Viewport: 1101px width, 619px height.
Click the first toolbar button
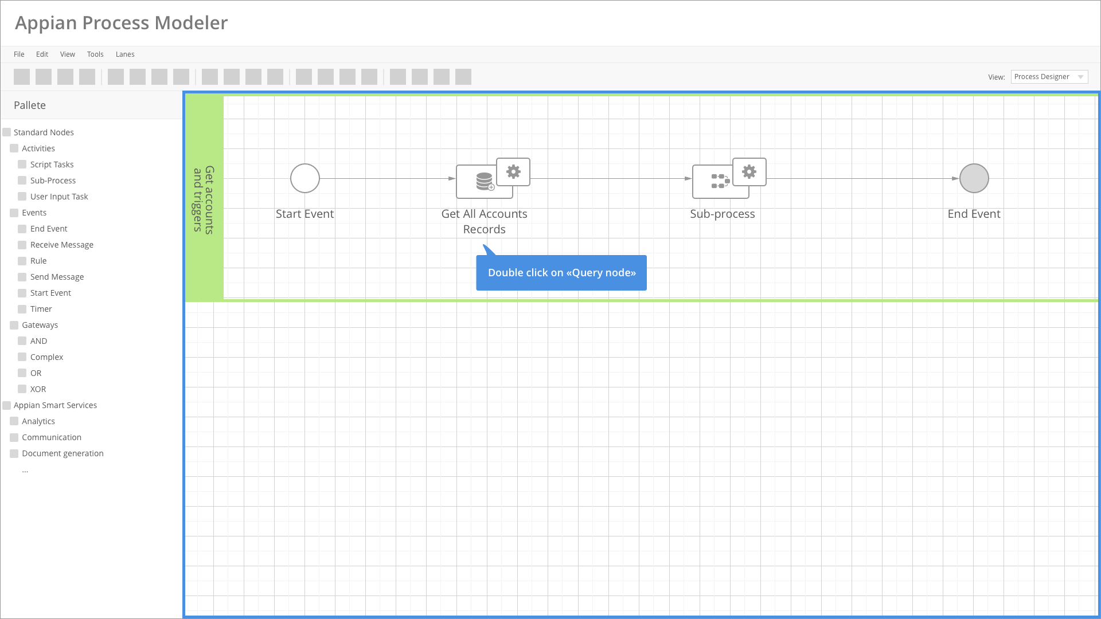(x=22, y=77)
